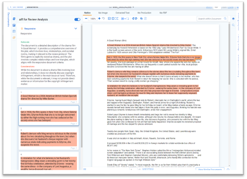Open the aiR analysis sidebar icon
The height and width of the screenshot is (179, 247).
pyautogui.click(x=14, y=19)
